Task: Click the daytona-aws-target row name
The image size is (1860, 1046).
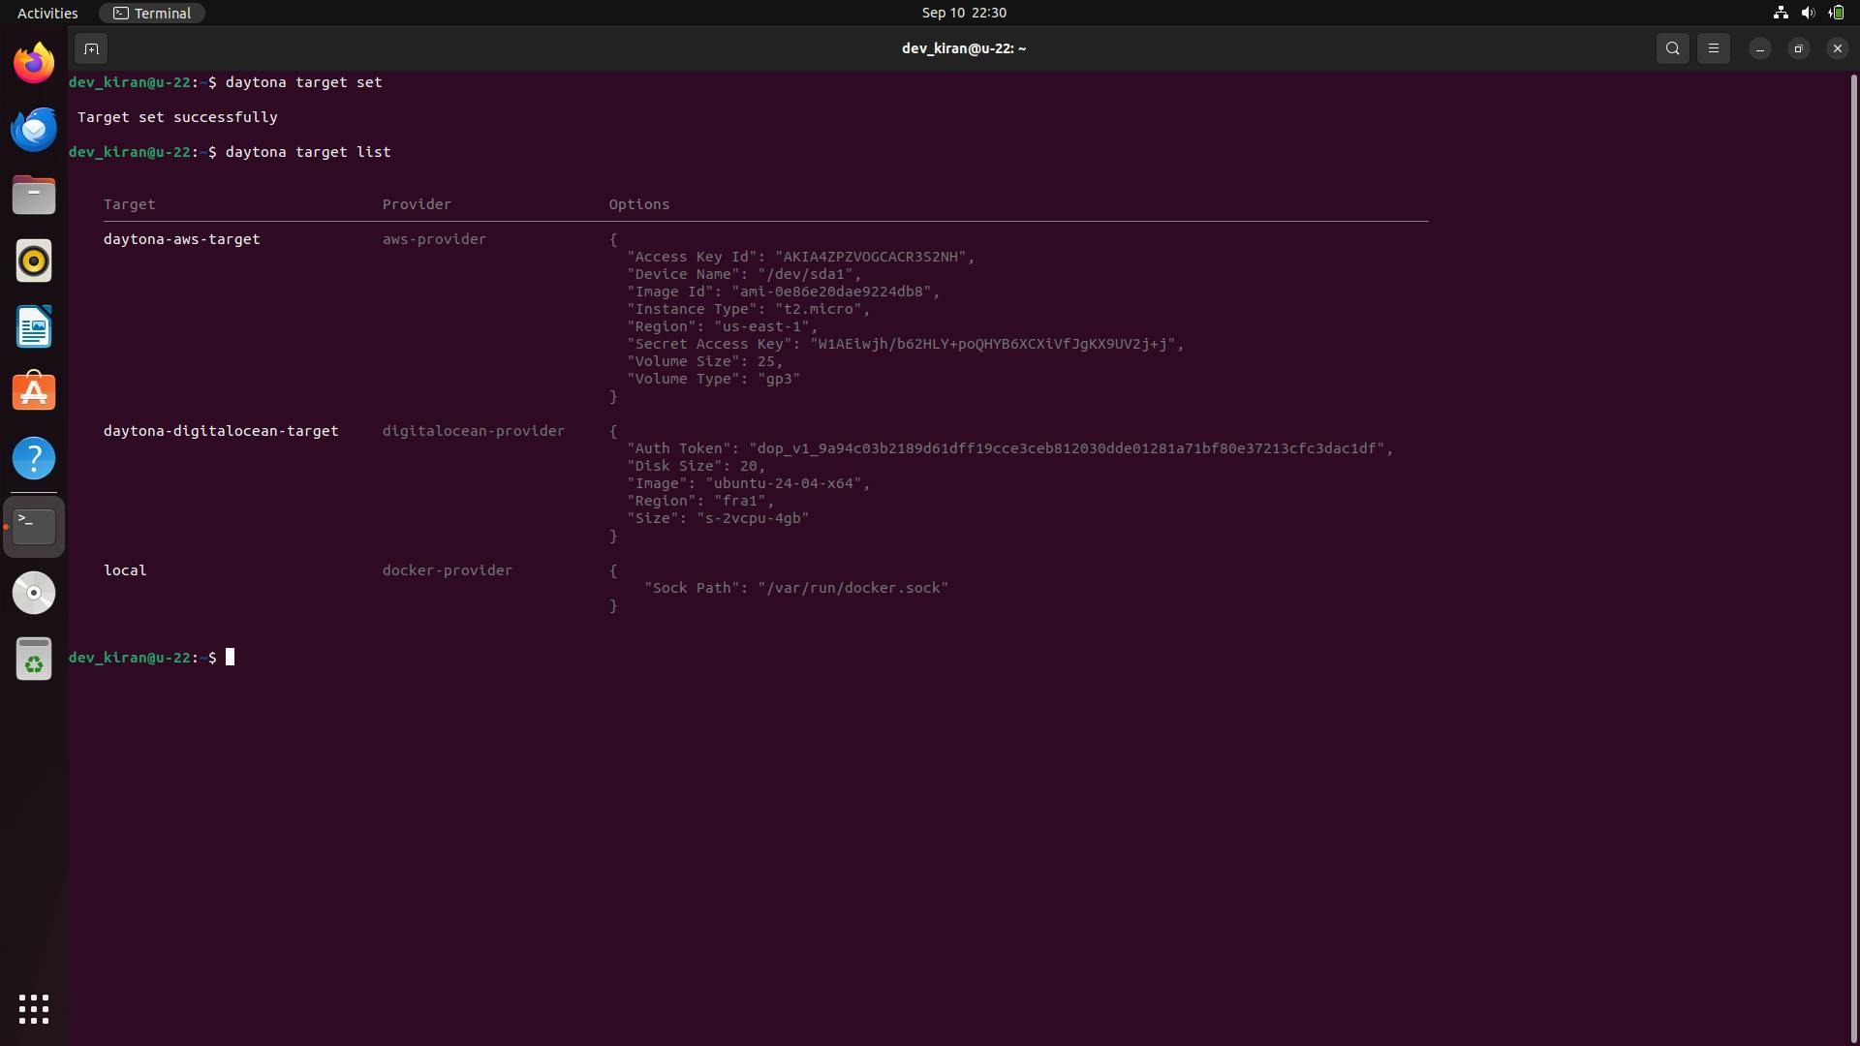Action: pos(181,239)
